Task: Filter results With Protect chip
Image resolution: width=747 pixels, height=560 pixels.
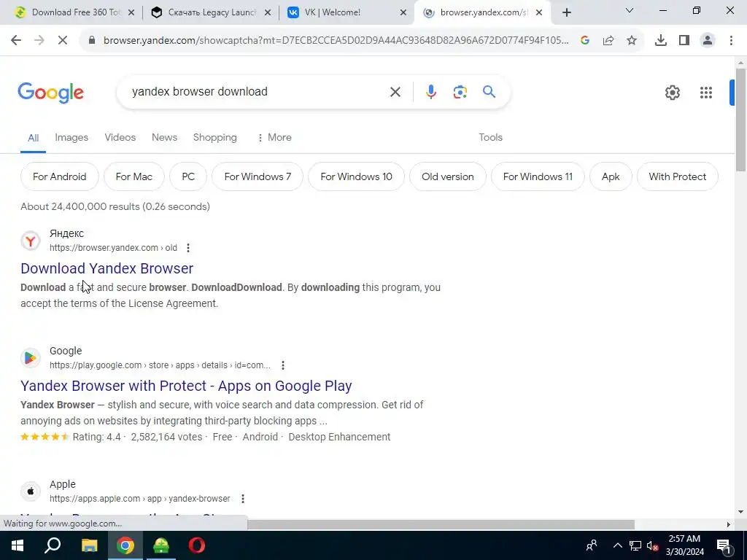Action: [x=678, y=176]
